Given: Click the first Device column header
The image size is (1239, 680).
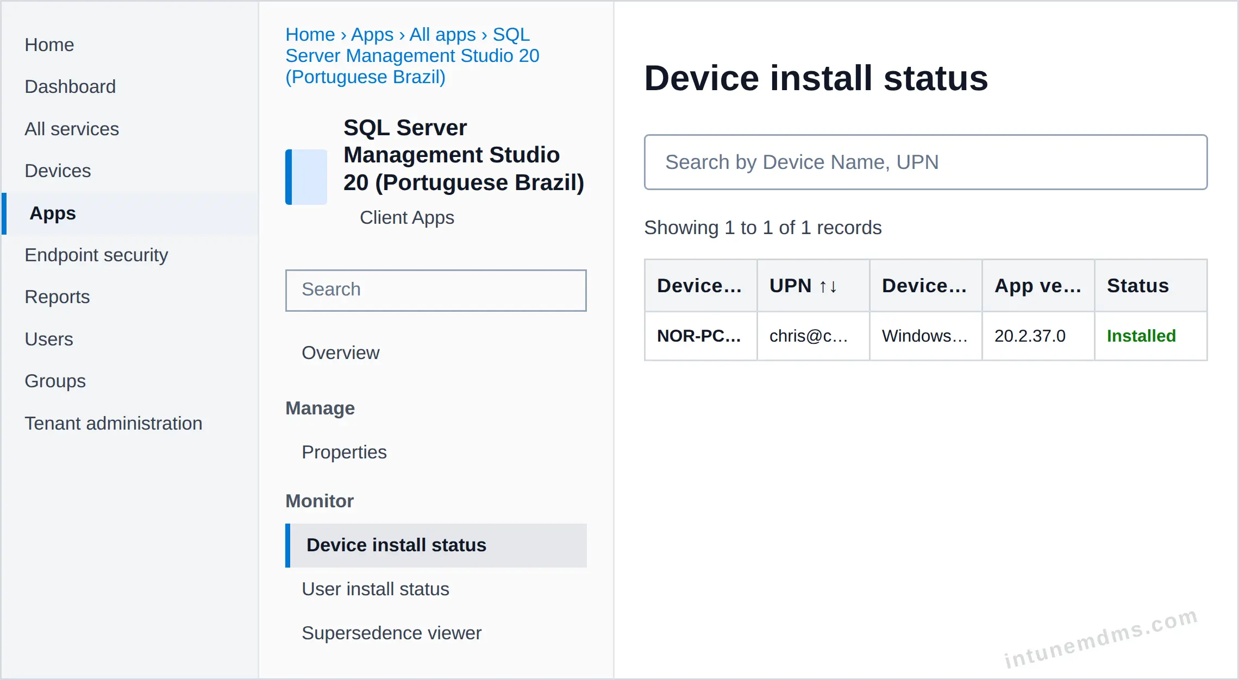Looking at the screenshot, I should (700, 286).
